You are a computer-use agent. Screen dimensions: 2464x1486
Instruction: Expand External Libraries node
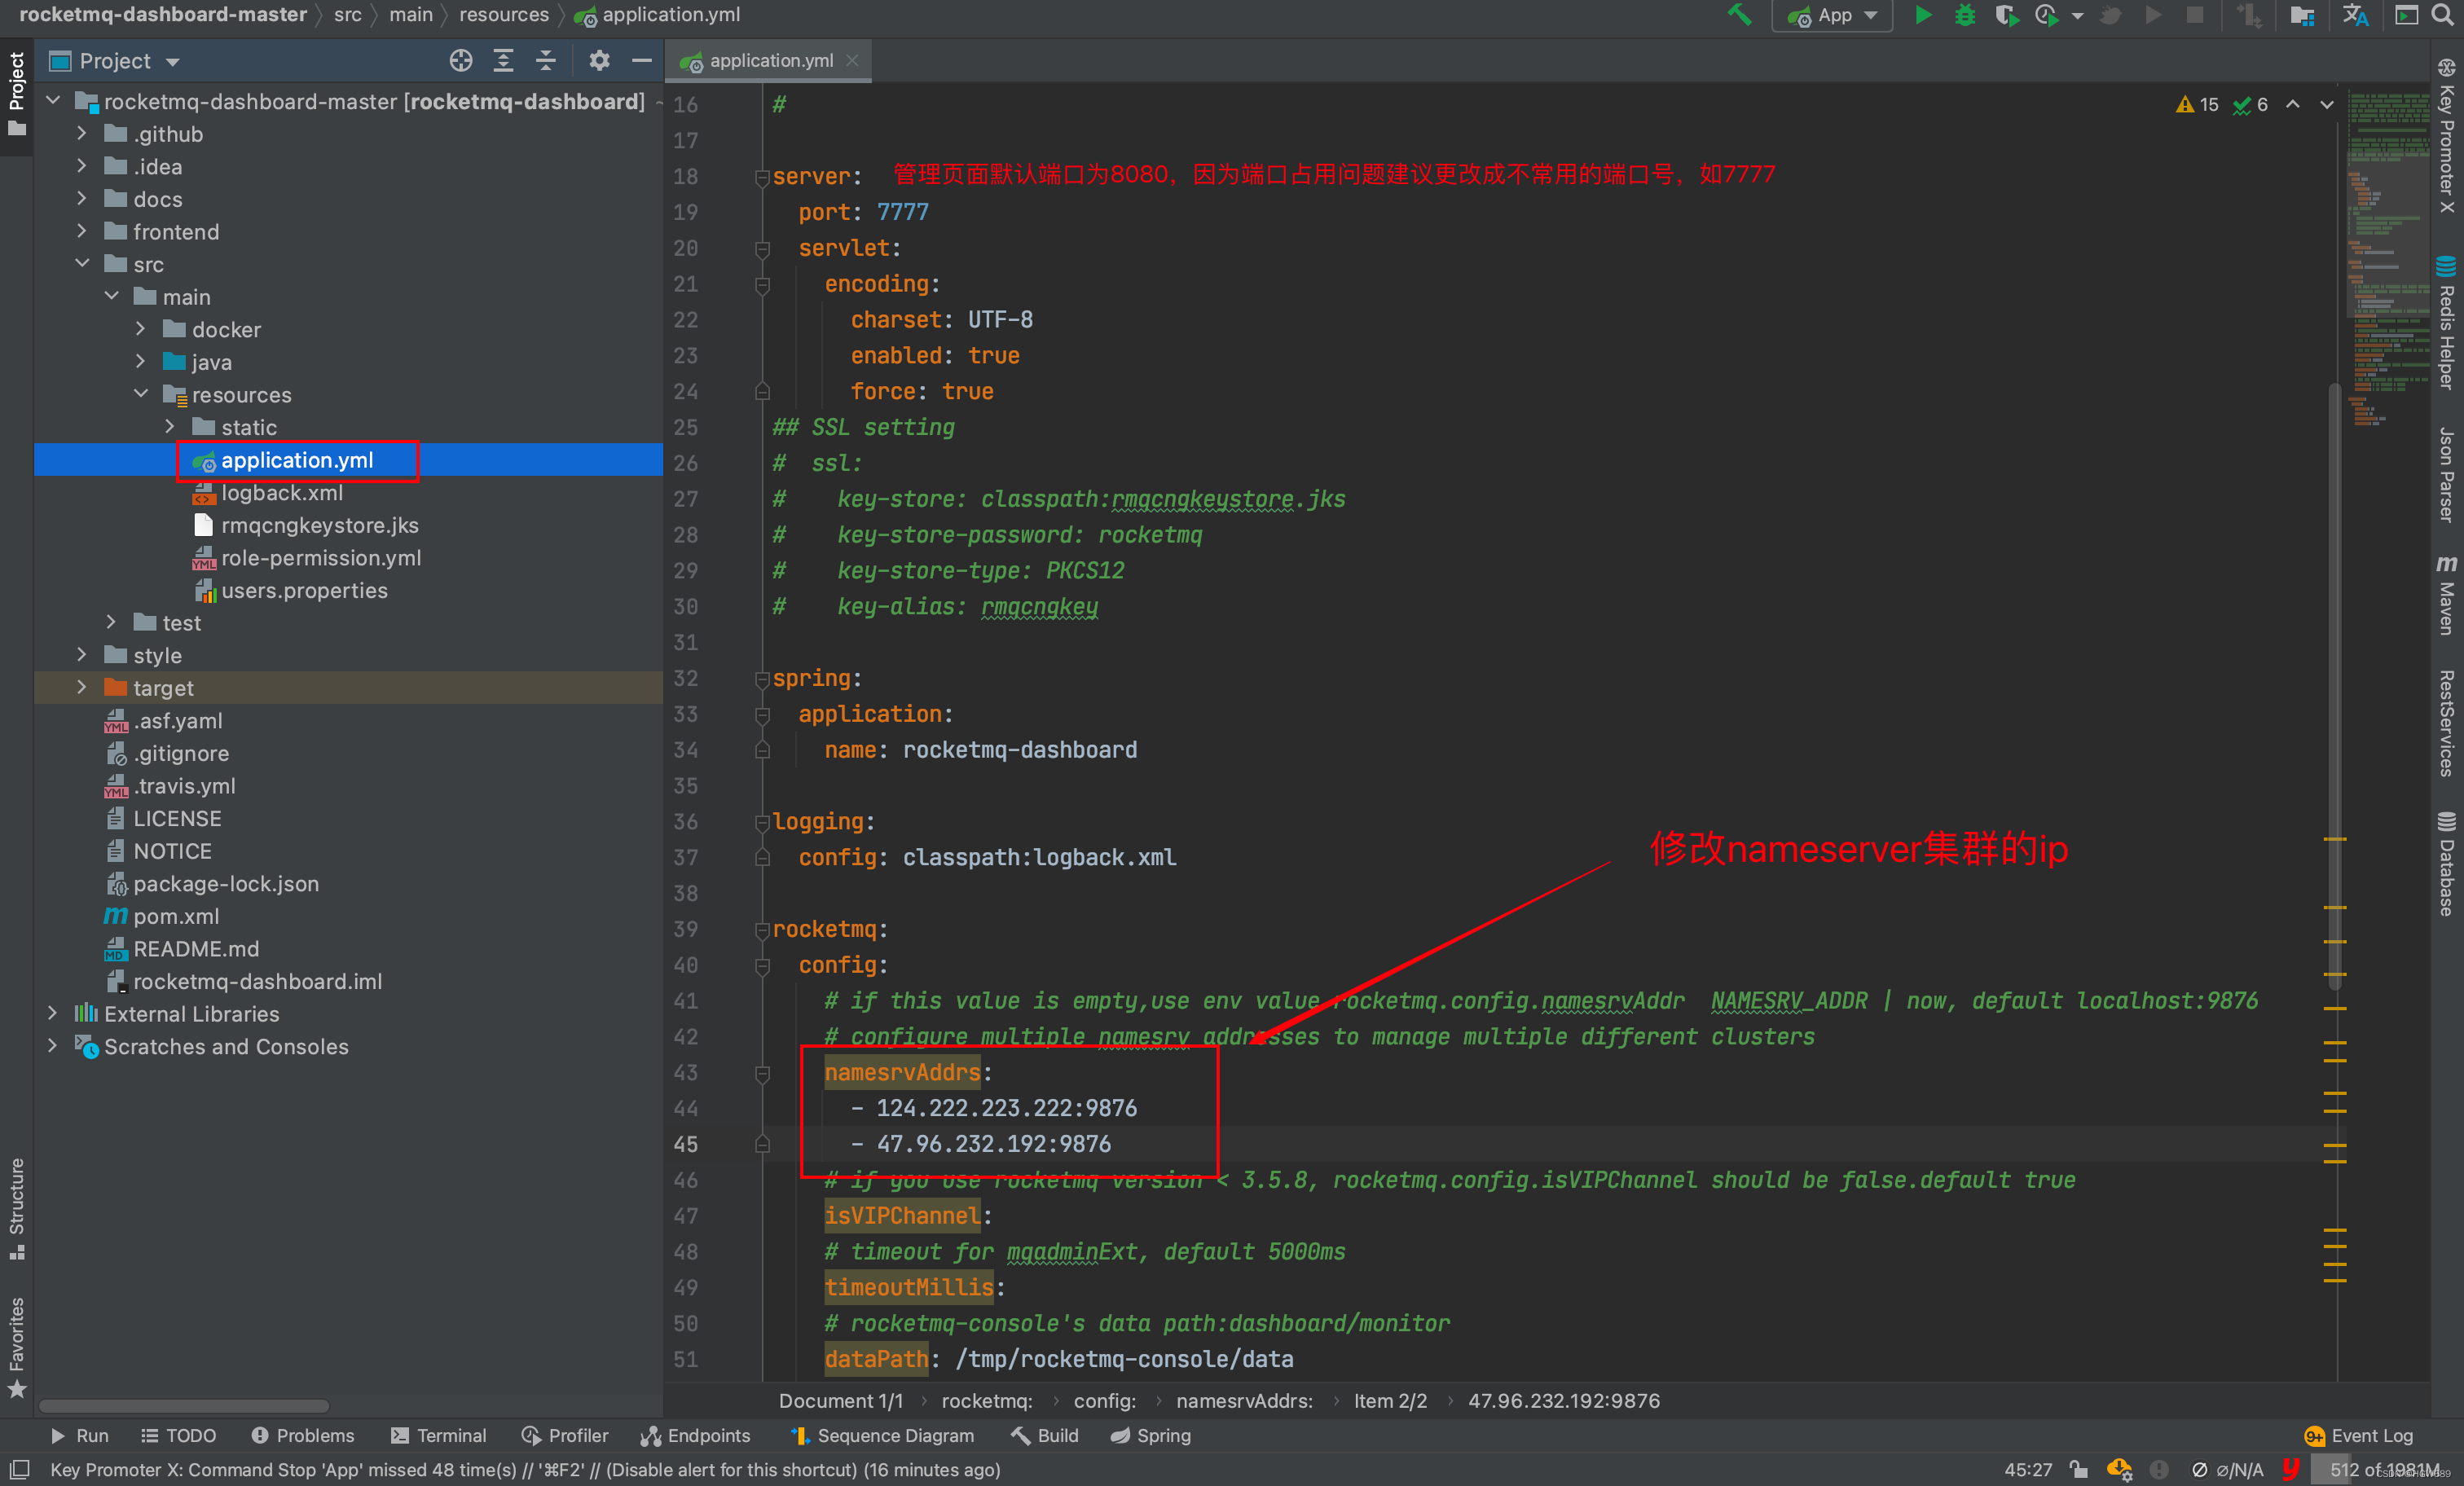(53, 1014)
